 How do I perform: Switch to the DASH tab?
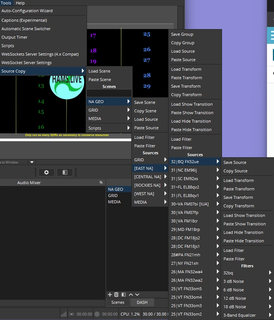[142, 302]
